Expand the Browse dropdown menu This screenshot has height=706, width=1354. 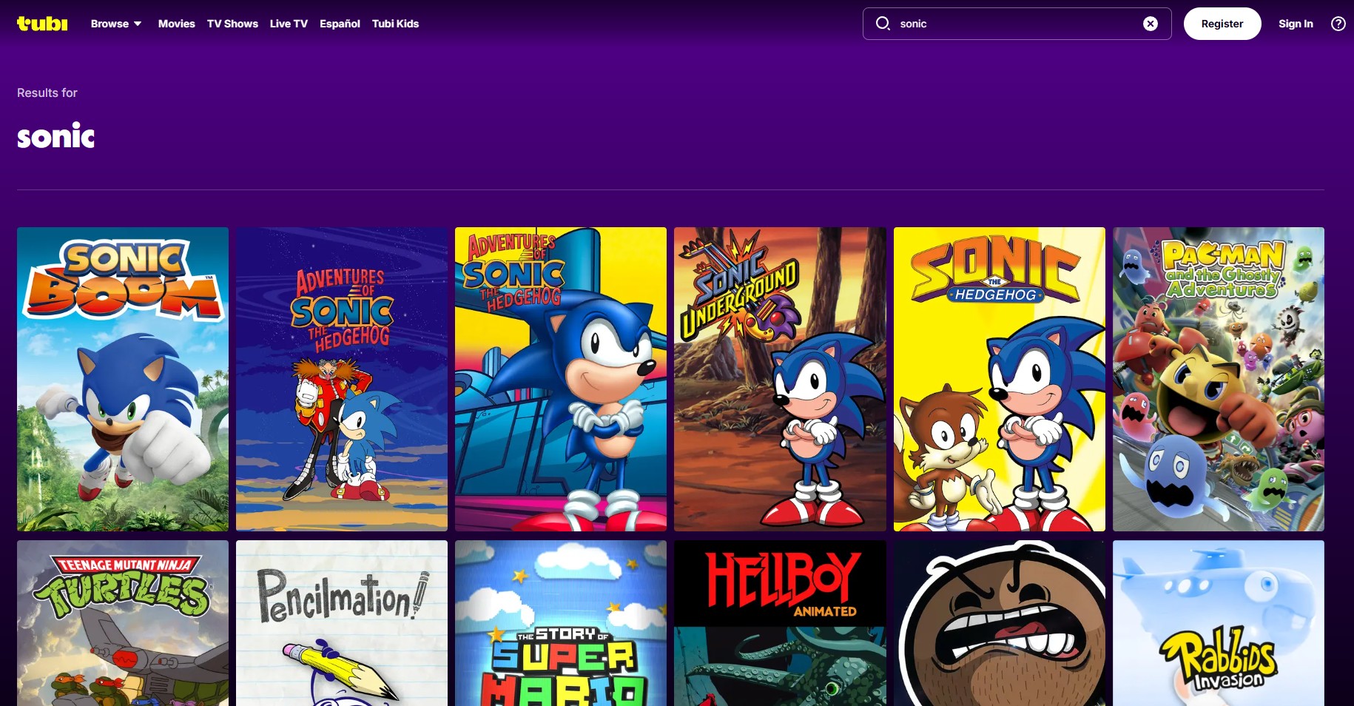(116, 24)
